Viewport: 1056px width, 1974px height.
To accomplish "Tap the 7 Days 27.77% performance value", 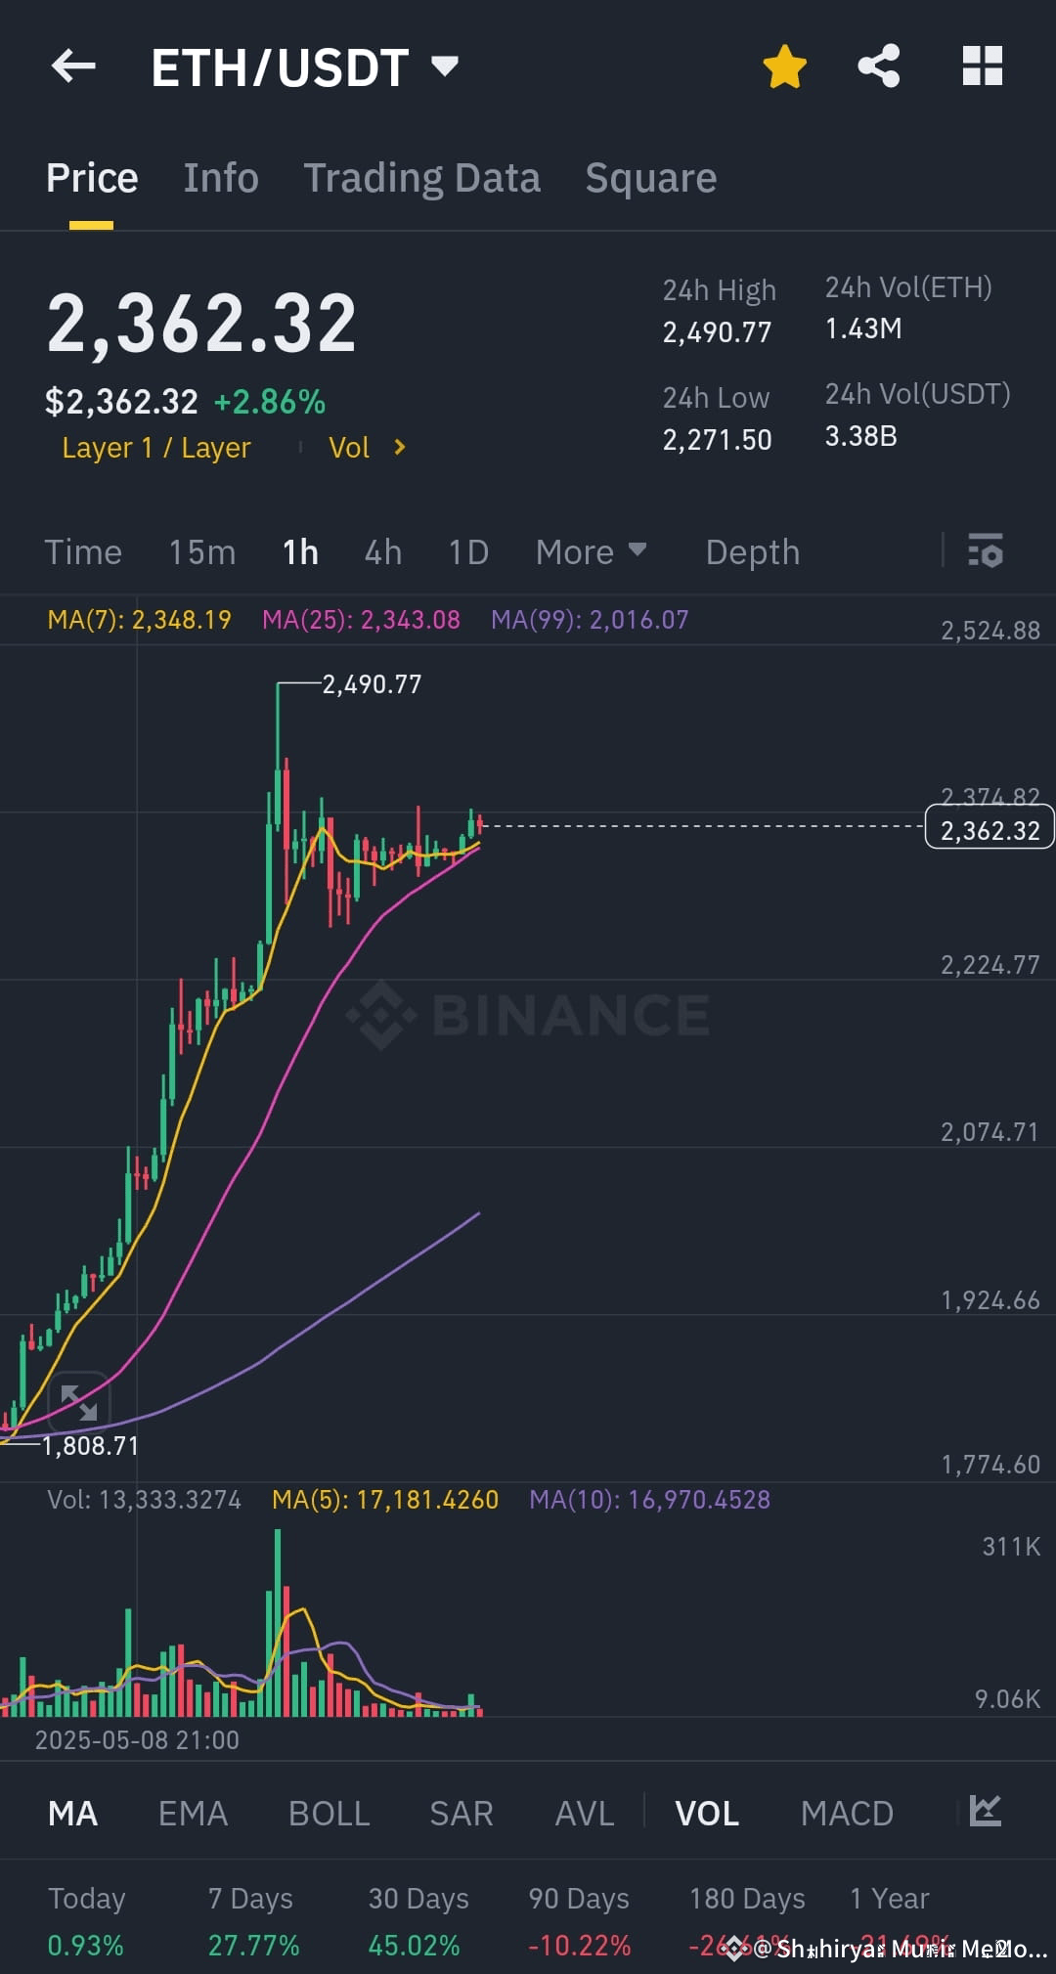I will 253,1946.
